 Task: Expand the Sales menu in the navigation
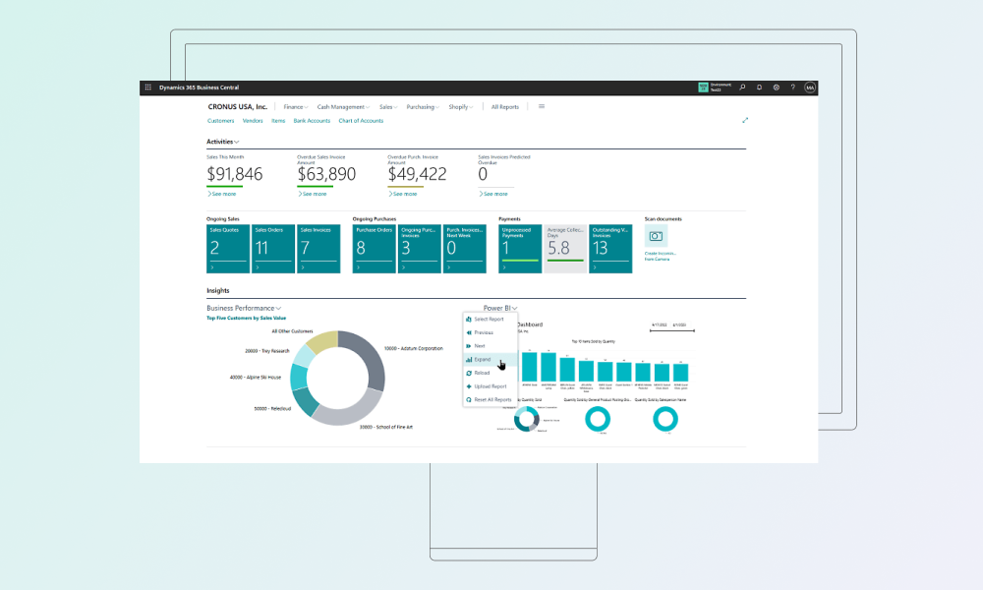[x=387, y=106]
